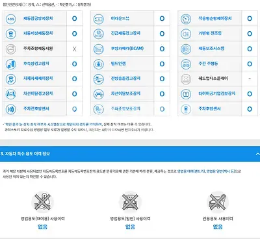260x239 pixels.
Task: Click the daytime running lights icon
Action: [186, 64]
